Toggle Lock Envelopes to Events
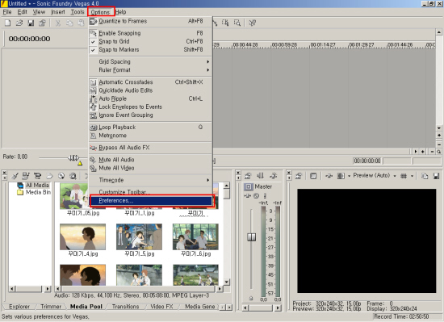Screen dimensions: 444x322 click(150, 107)
